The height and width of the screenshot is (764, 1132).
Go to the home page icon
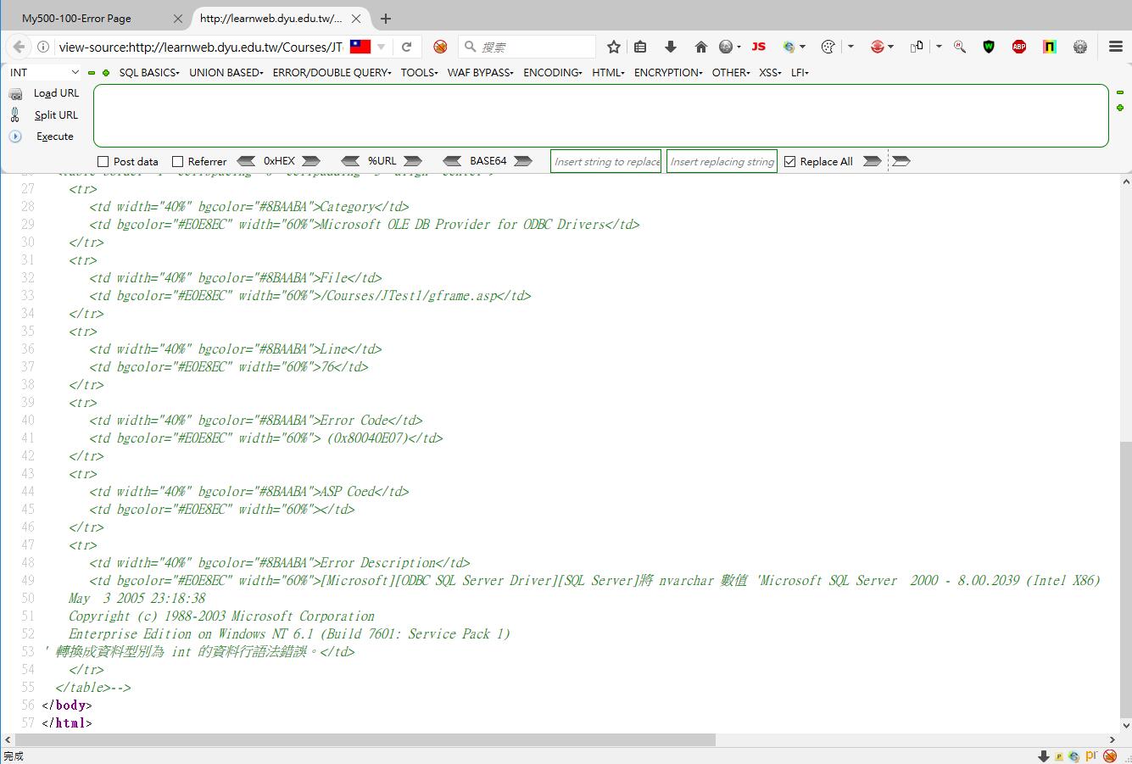[700, 47]
